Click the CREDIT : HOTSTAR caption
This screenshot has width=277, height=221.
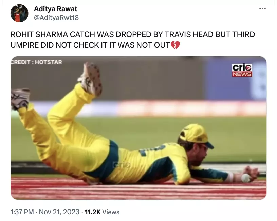(x=36, y=62)
